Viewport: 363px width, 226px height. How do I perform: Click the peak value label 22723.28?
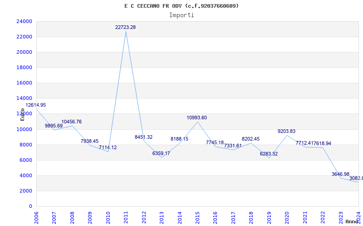pos(126,27)
